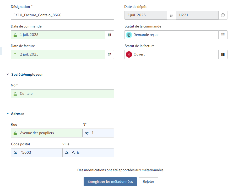Image resolution: width=233 pixels, height=188 pixels.
Task: Click the red X icon beside Ouvert
Action: pos(129,54)
